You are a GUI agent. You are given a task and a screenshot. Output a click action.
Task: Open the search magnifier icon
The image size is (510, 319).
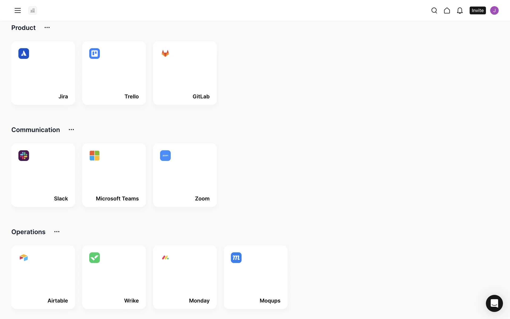pyautogui.click(x=434, y=10)
